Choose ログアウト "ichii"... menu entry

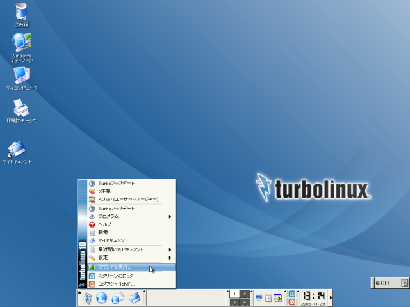click(131, 284)
